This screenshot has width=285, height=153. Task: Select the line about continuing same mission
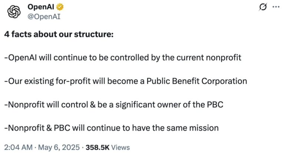(111, 128)
